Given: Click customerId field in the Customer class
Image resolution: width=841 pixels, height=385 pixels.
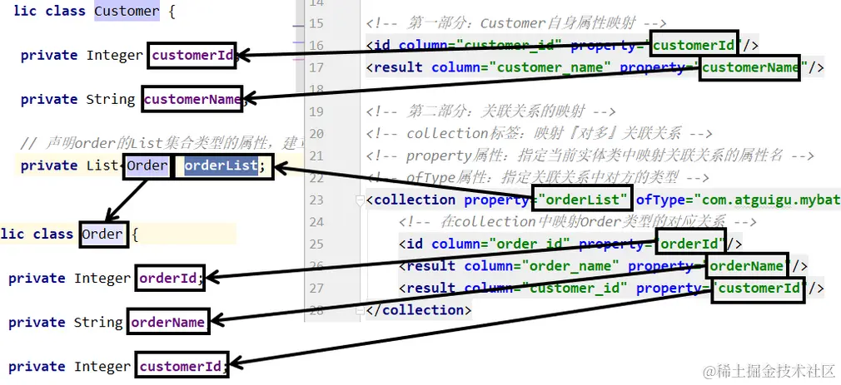Looking at the screenshot, I should click(193, 55).
